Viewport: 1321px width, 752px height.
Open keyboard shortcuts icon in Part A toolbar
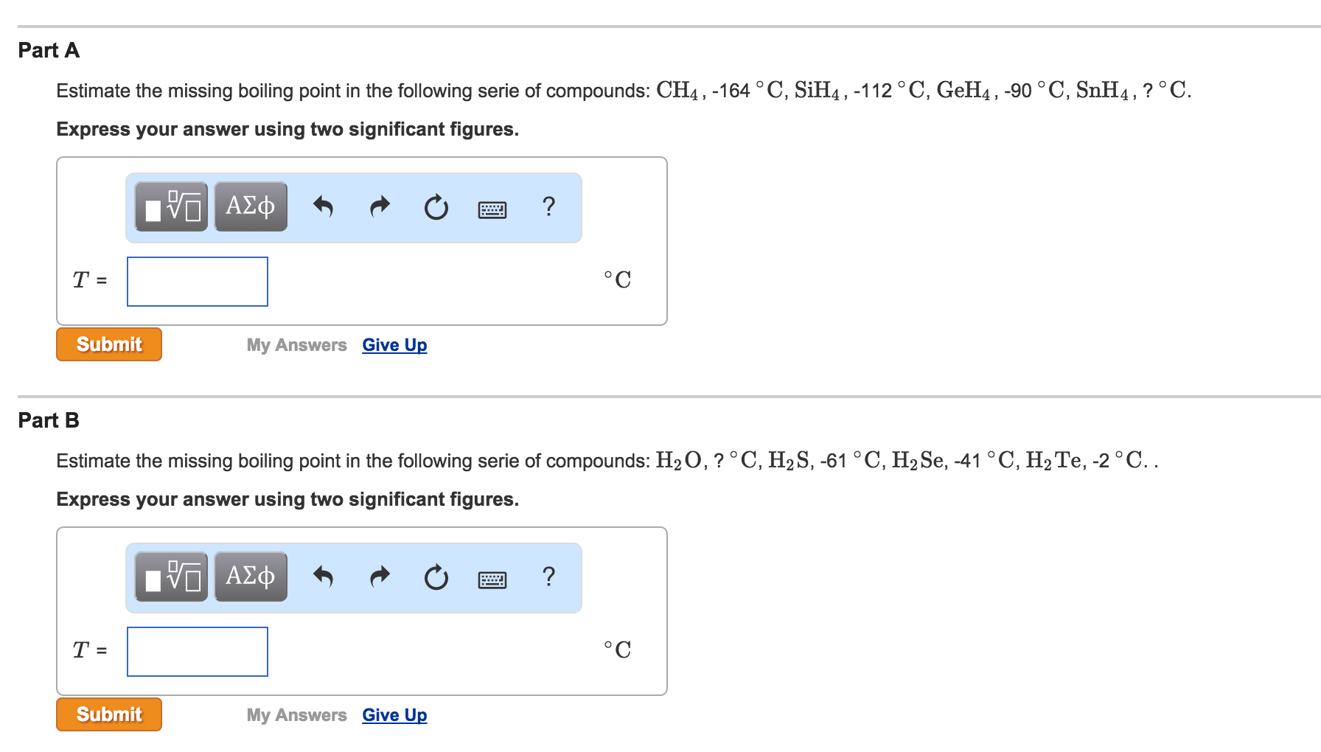tap(492, 209)
